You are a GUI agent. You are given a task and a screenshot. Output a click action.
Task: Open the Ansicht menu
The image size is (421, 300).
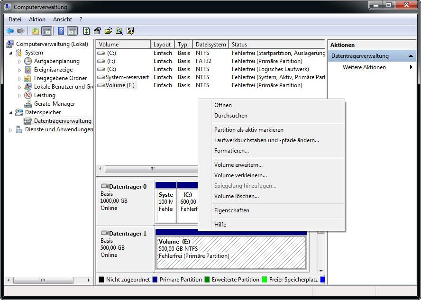[63, 19]
